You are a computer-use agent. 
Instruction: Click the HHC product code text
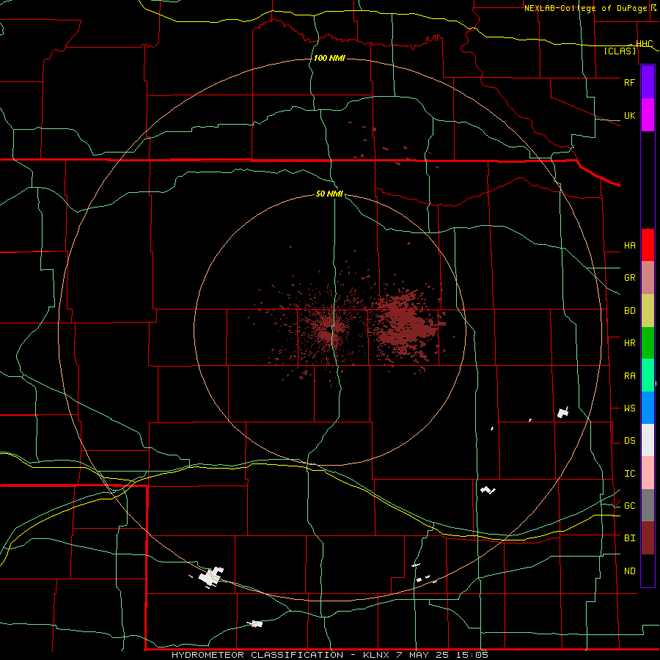pos(644,43)
